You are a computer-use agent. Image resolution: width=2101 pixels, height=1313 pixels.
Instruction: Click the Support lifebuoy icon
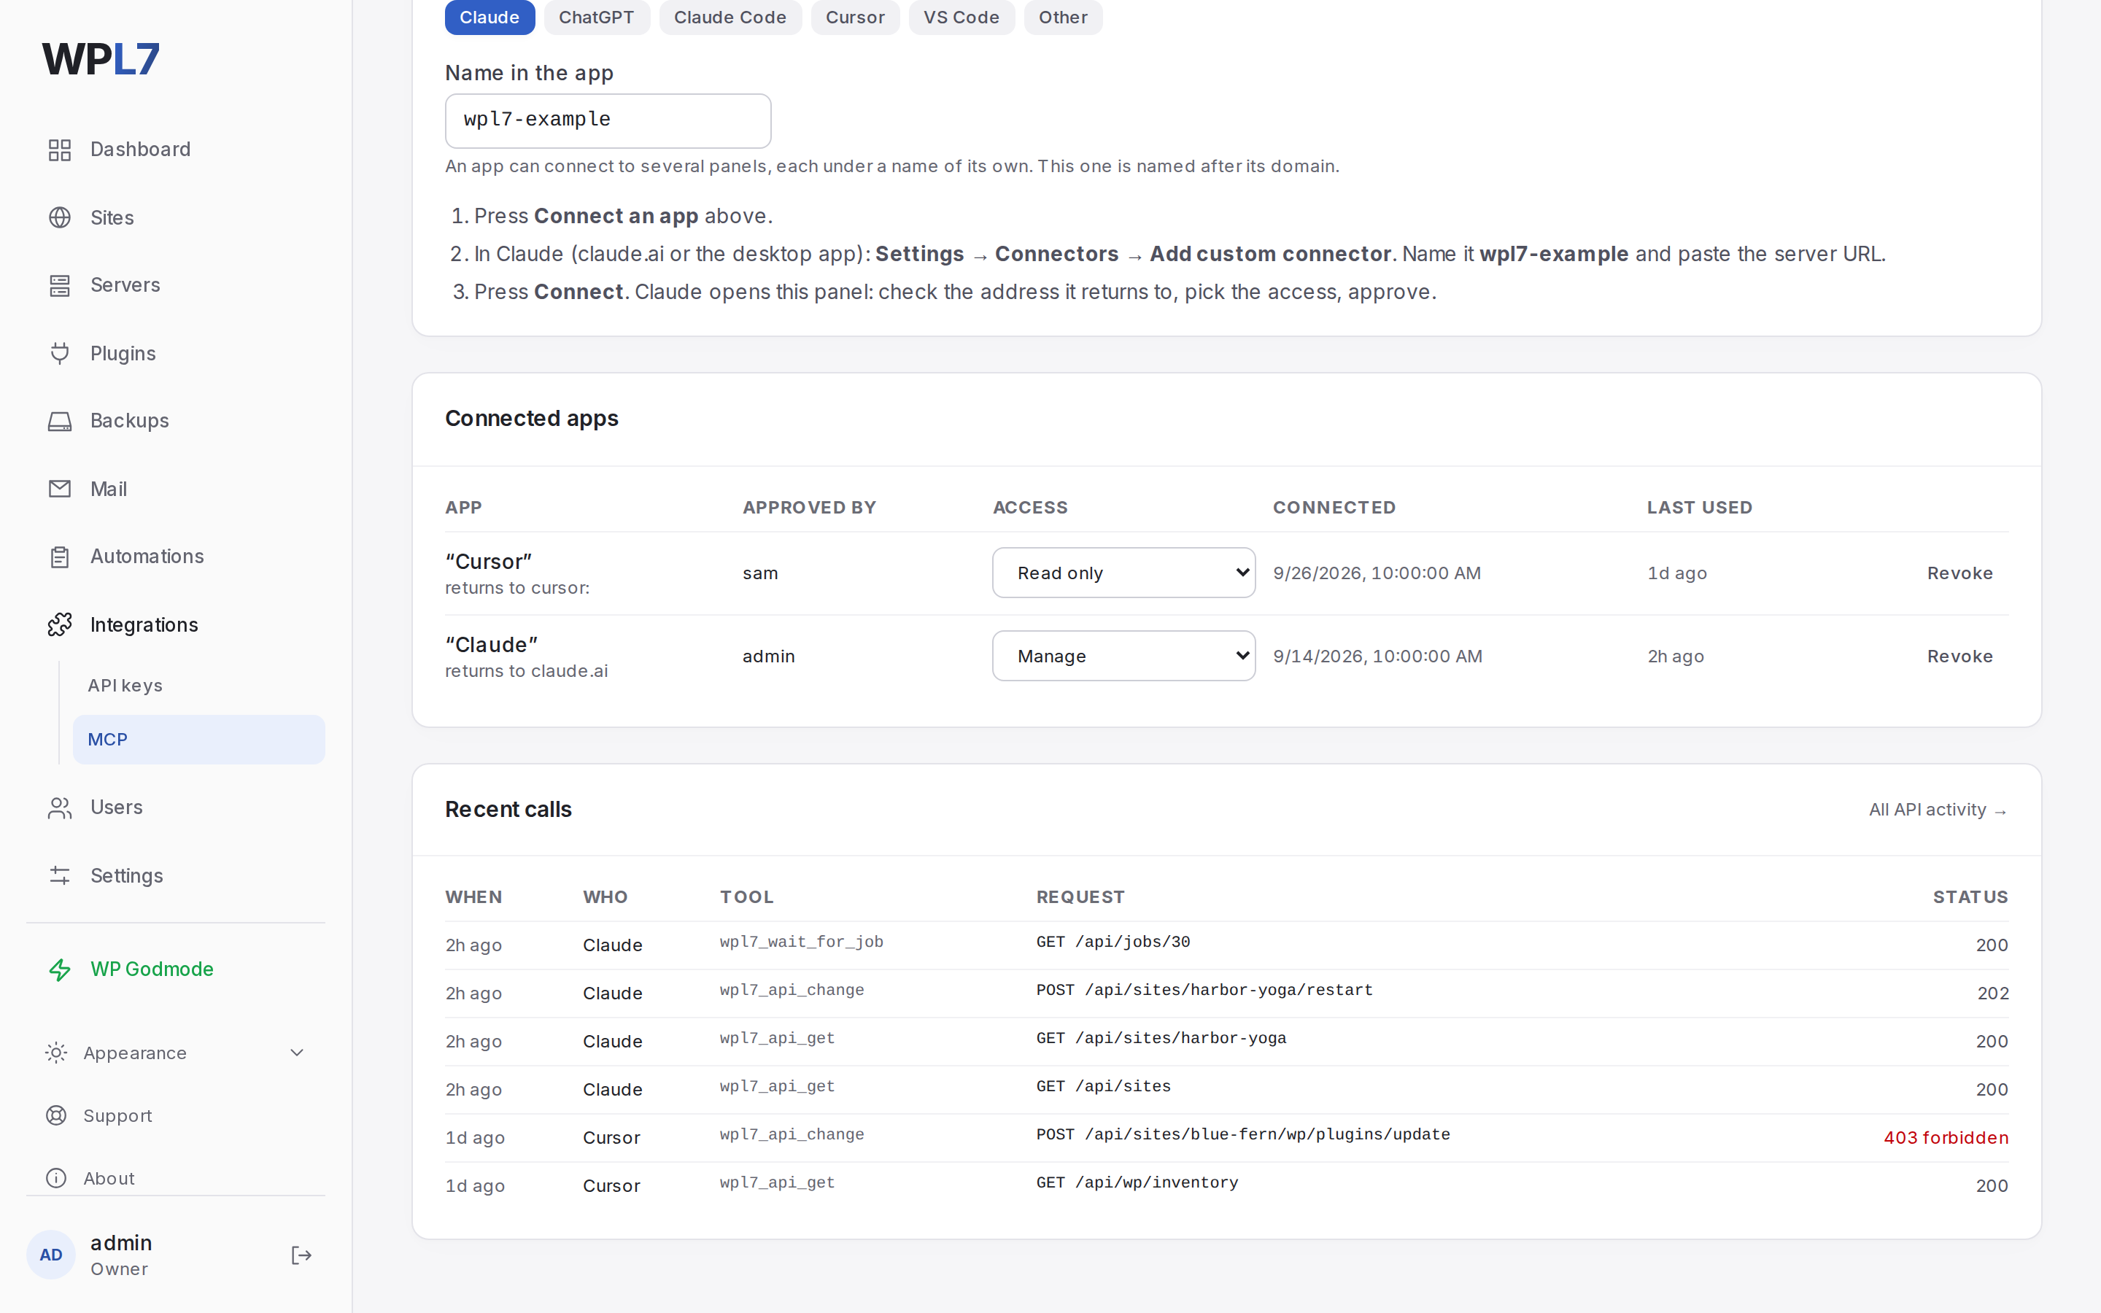tap(55, 1115)
